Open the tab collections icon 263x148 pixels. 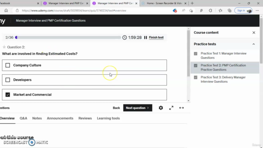tap(229, 11)
